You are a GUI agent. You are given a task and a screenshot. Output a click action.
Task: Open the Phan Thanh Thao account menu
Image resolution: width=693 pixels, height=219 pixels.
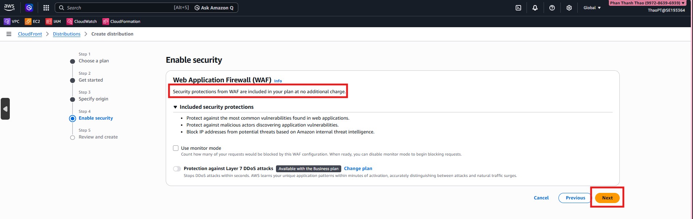click(647, 3)
